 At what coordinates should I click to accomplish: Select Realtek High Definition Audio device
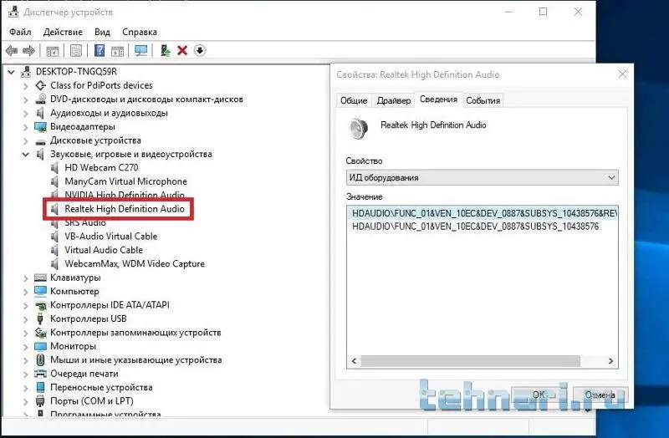tap(124, 209)
